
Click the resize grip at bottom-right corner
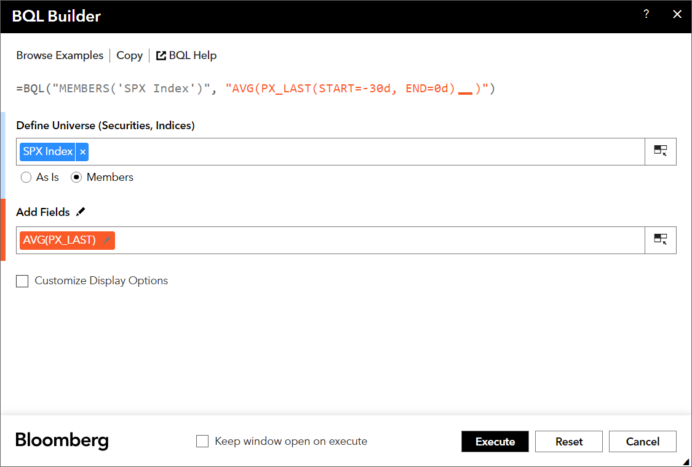[x=686, y=462]
